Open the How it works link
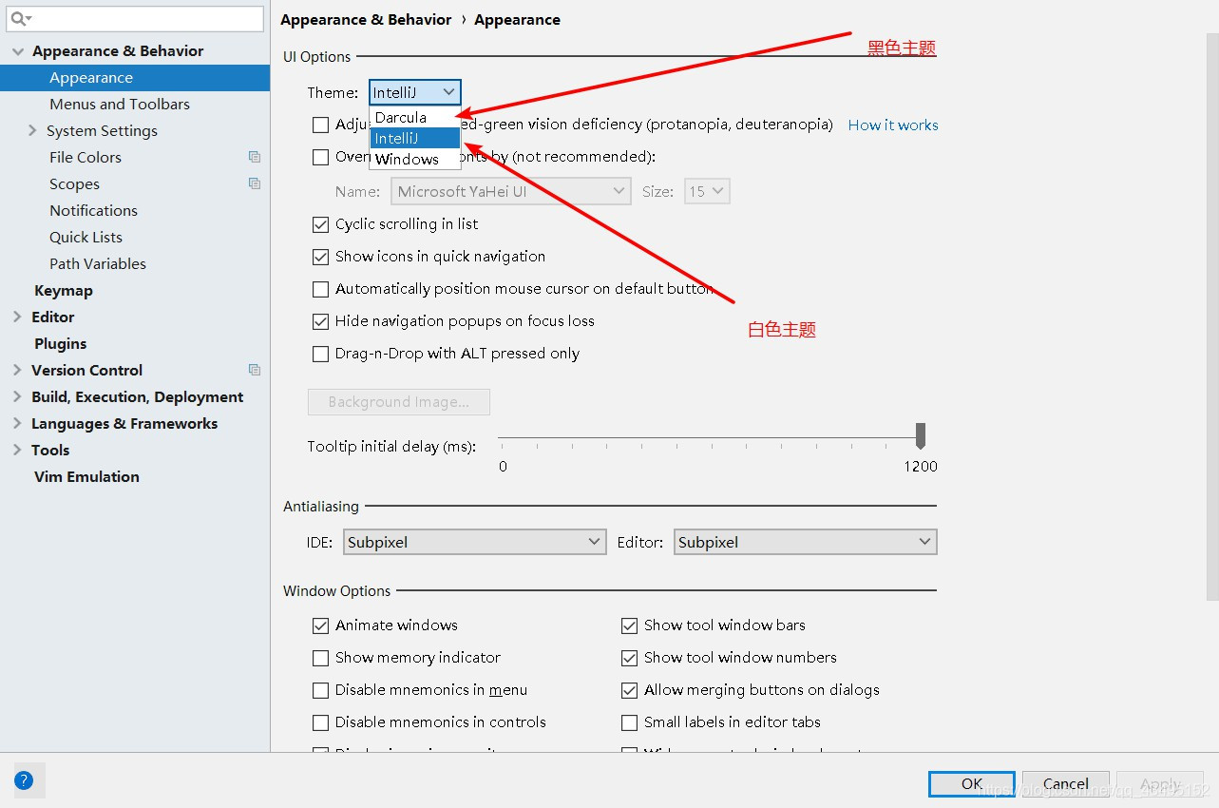1219x808 pixels. click(x=893, y=125)
